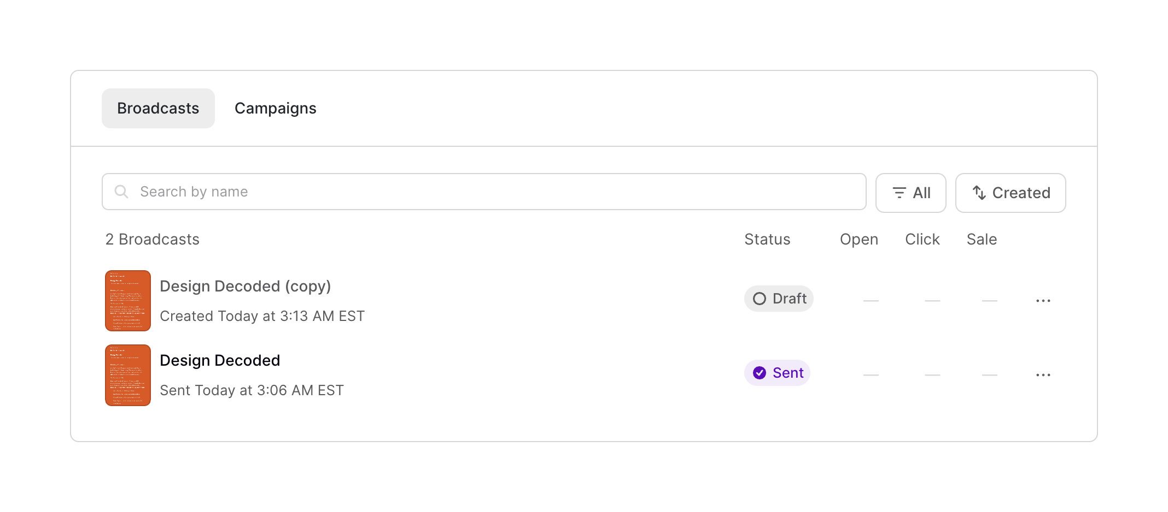Open the All filter dropdown
The image size is (1168, 512).
point(910,193)
